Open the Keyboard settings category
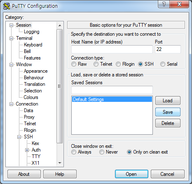Image resolution: width=192 pixels, height=184 pixels. 33,45
